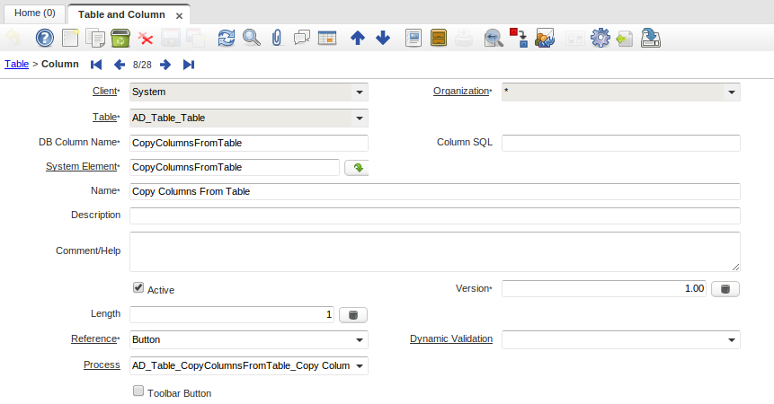Click the Report toolbar icon

(x=414, y=38)
